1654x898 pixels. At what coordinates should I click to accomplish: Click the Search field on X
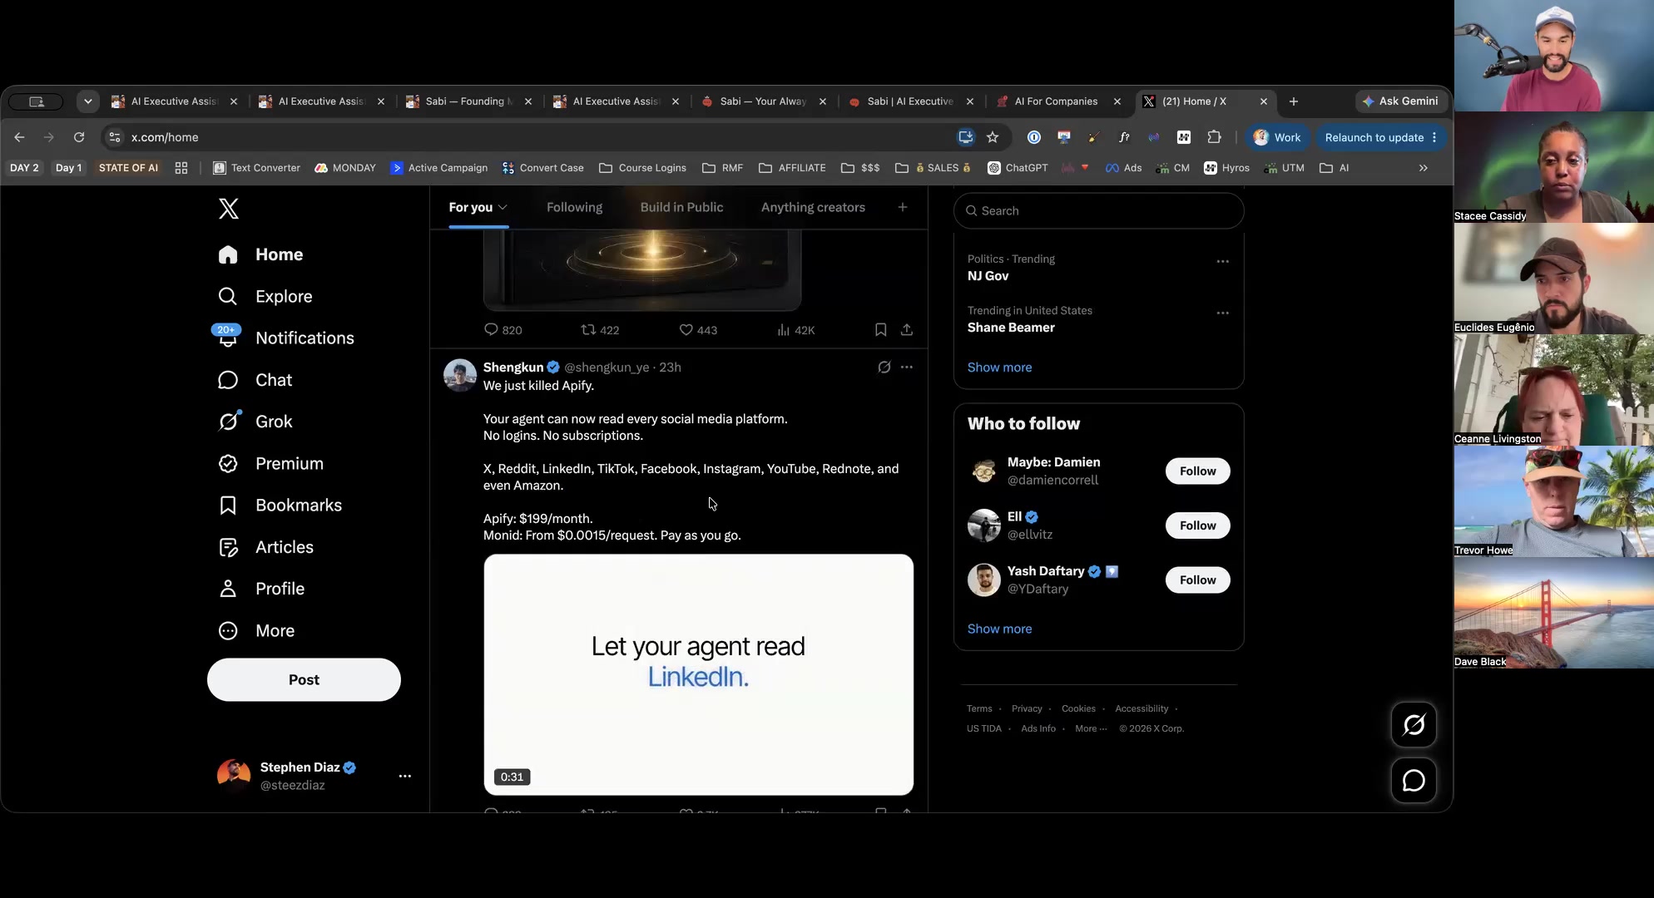(x=1098, y=211)
